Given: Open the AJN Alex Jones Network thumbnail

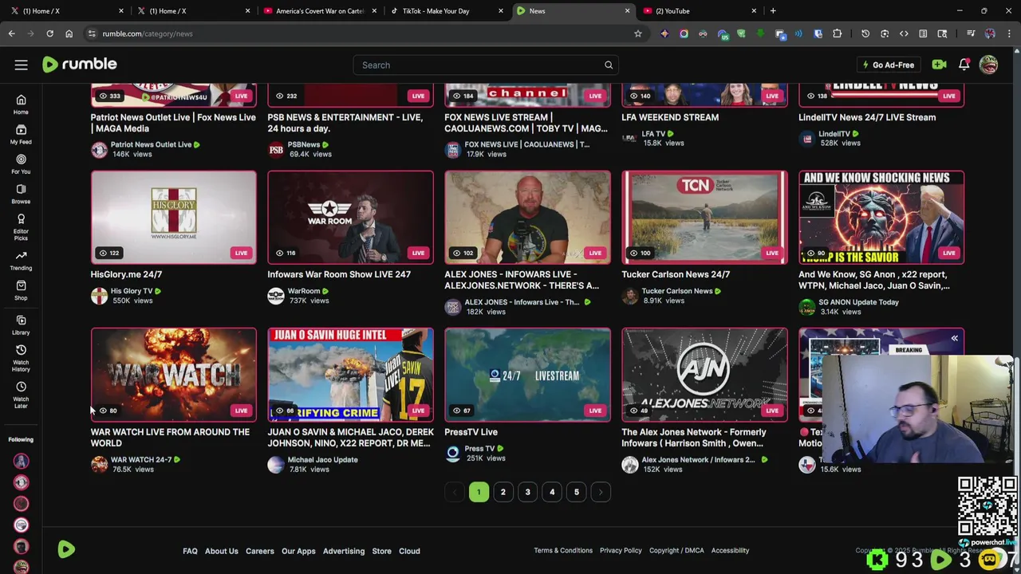Looking at the screenshot, I should click(x=705, y=375).
